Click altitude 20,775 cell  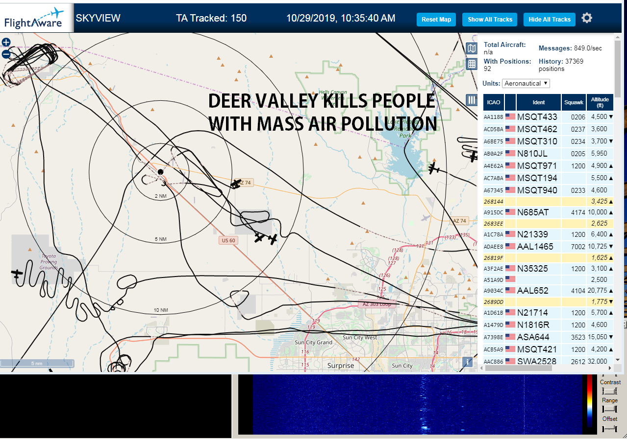(x=600, y=291)
